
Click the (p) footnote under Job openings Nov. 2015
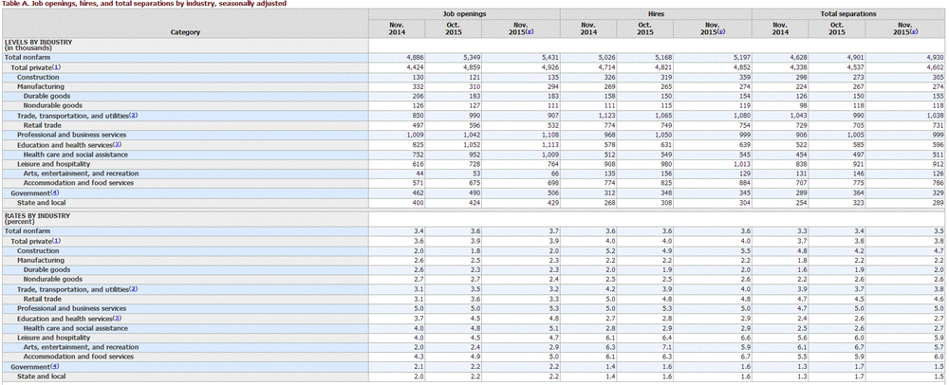528,32
